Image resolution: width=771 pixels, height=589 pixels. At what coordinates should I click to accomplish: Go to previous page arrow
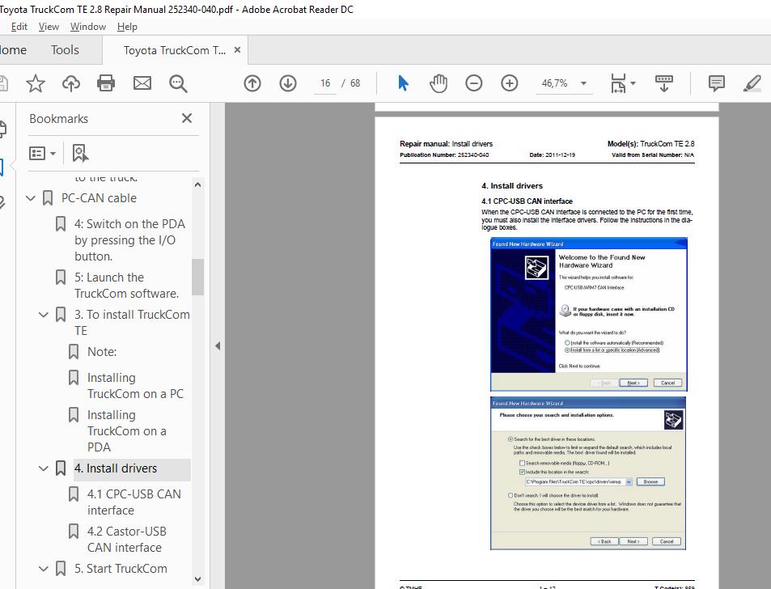click(x=252, y=83)
